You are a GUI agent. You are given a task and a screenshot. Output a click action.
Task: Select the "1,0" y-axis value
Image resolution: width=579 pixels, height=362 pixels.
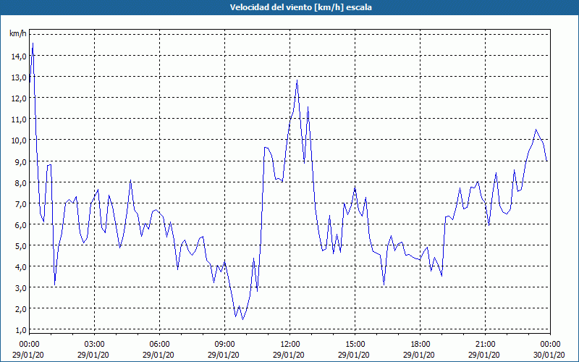pos(20,330)
